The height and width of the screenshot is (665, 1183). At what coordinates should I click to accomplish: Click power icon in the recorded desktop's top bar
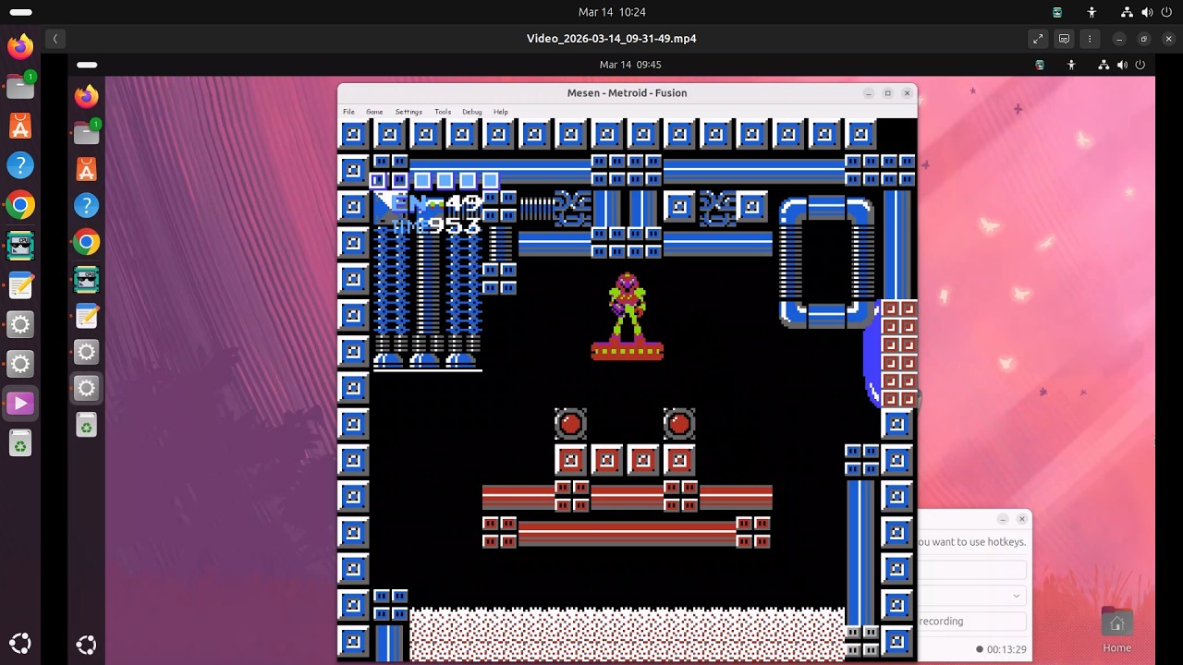tap(1140, 65)
